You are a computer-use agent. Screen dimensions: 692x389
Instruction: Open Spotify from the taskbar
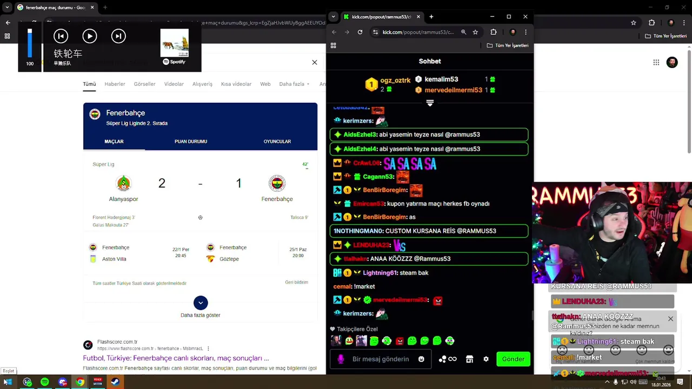(x=45, y=382)
